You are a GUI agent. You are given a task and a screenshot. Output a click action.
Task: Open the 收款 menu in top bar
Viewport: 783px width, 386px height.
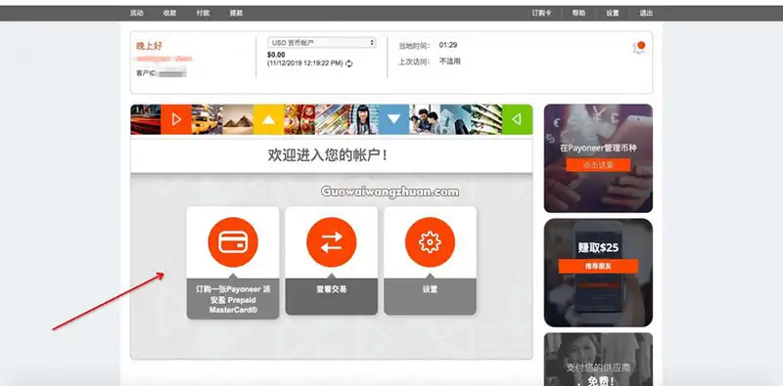click(x=169, y=14)
